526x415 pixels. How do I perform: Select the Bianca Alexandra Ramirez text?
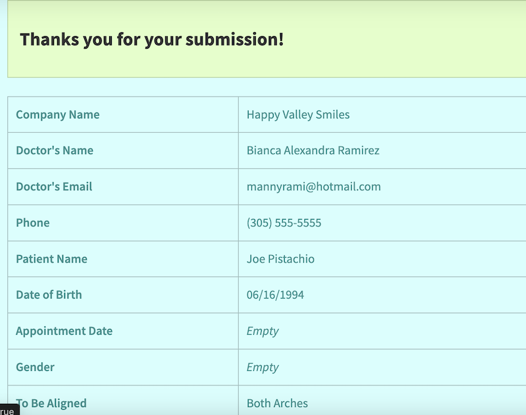(x=313, y=151)
